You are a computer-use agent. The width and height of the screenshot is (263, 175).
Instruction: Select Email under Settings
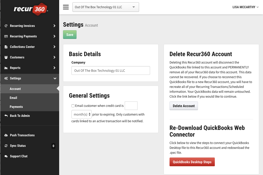coord(30,98)
